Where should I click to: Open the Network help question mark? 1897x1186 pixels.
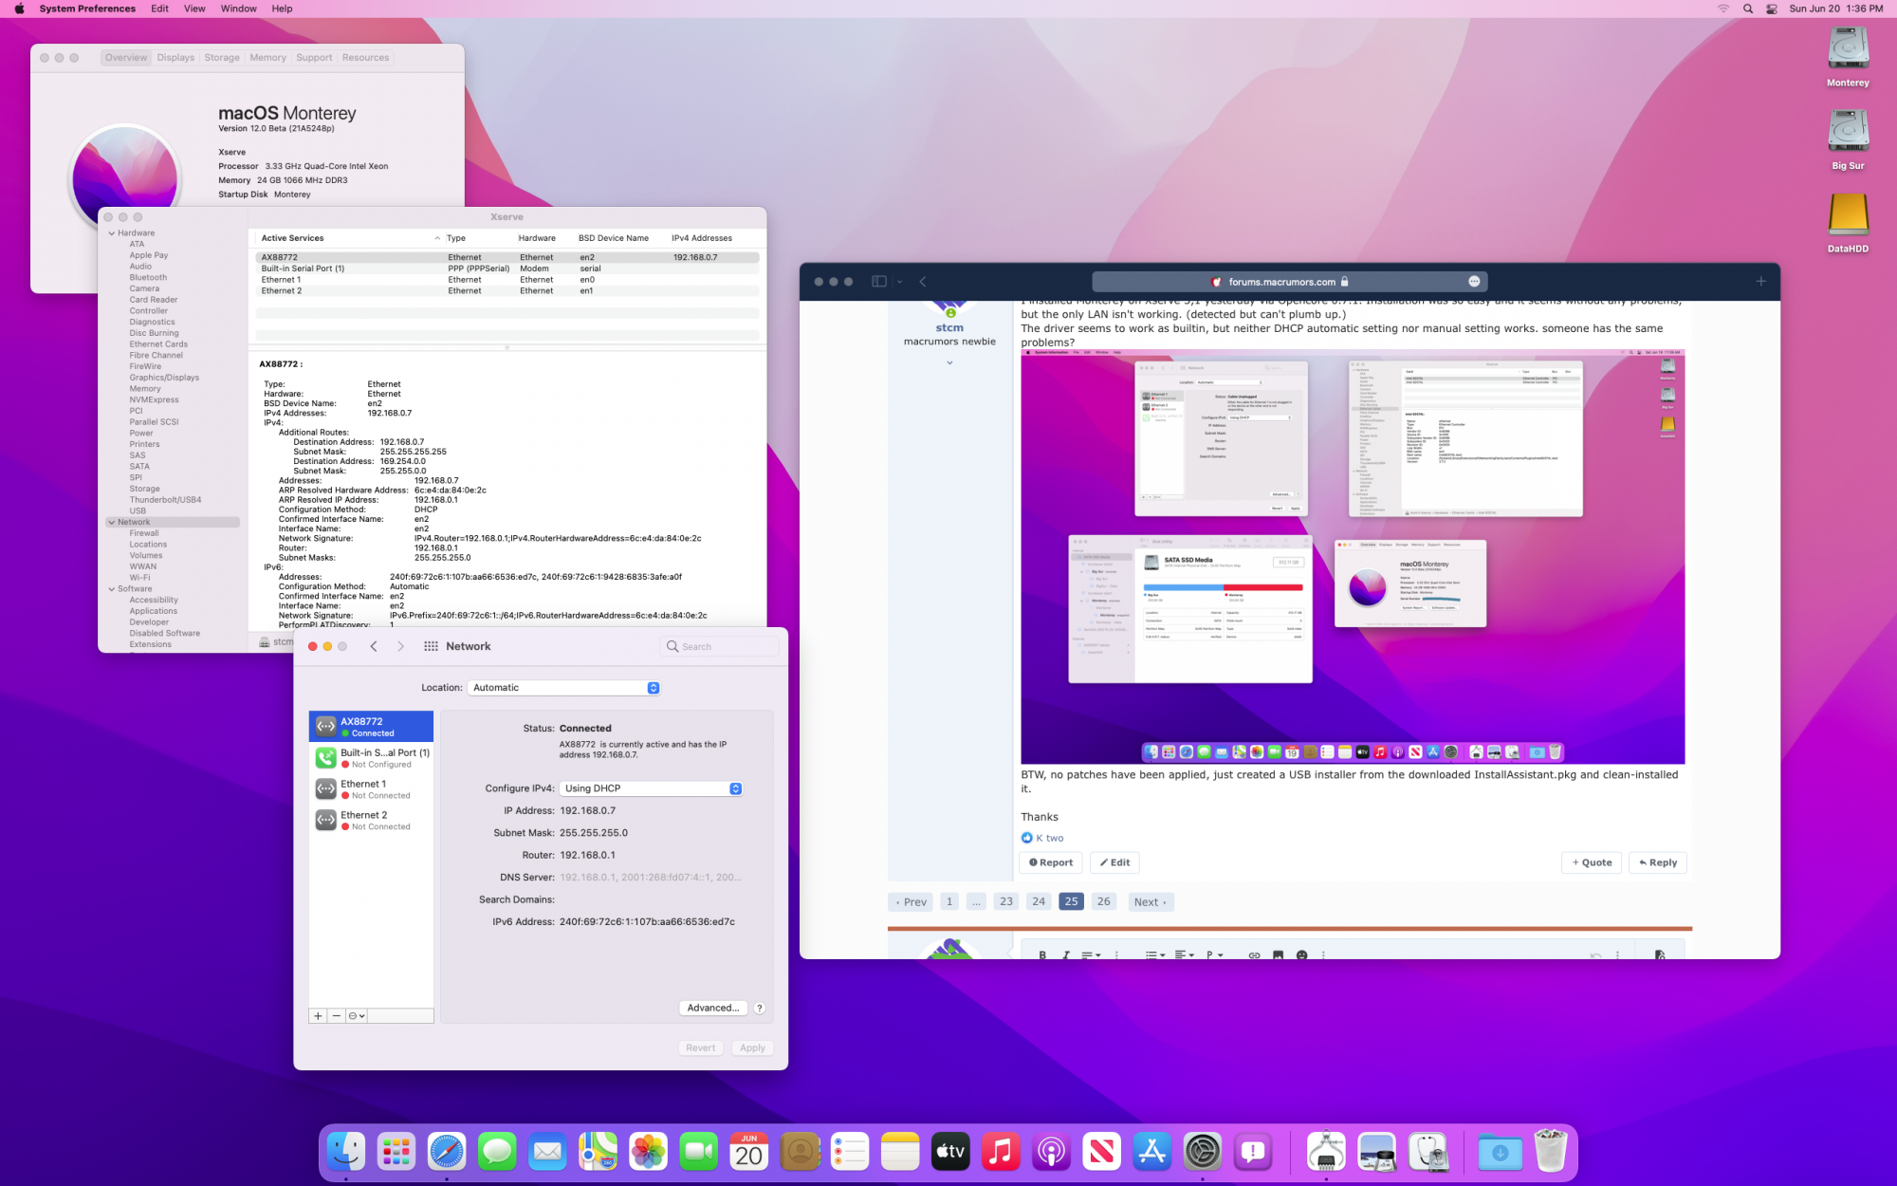pyautogui.click(x=760, y=1008)
